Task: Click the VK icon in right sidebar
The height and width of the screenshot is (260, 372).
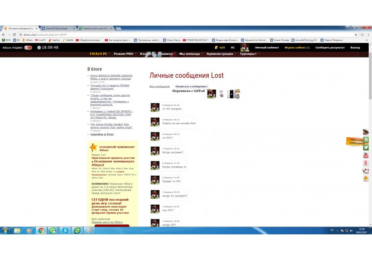Action: [x=366, y=140]
